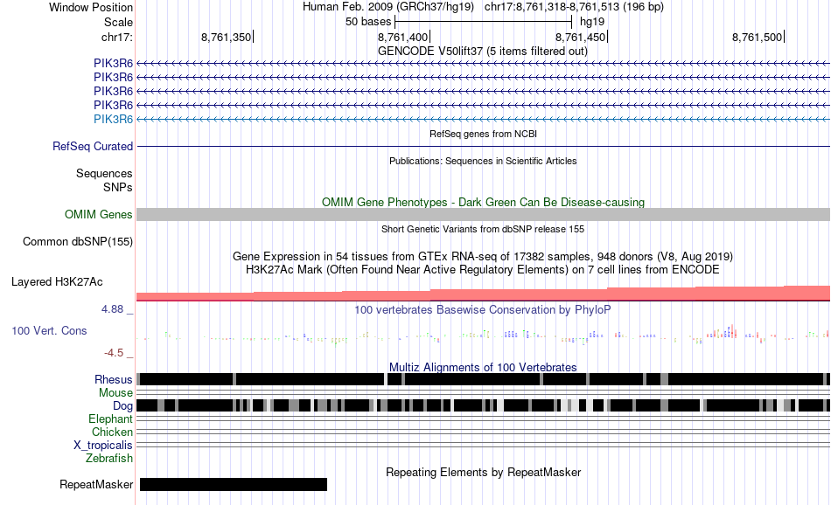Image resolution: width=831 pixels, height=505 pixels.
Task: Click the black RepeatMasker repeat element
Action: pyautogui.click(x=234, y=484)
